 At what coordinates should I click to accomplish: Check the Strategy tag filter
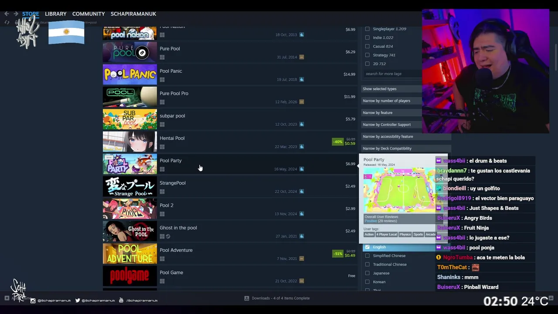(367, 55)
